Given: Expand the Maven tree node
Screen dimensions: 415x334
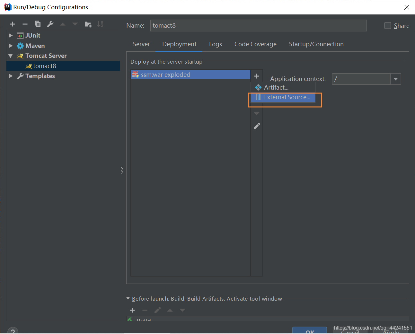Looking at the screenshot, I should (11, 46).
